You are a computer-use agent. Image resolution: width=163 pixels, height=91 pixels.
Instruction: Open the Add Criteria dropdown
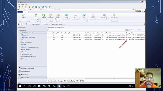coord(141,30)
